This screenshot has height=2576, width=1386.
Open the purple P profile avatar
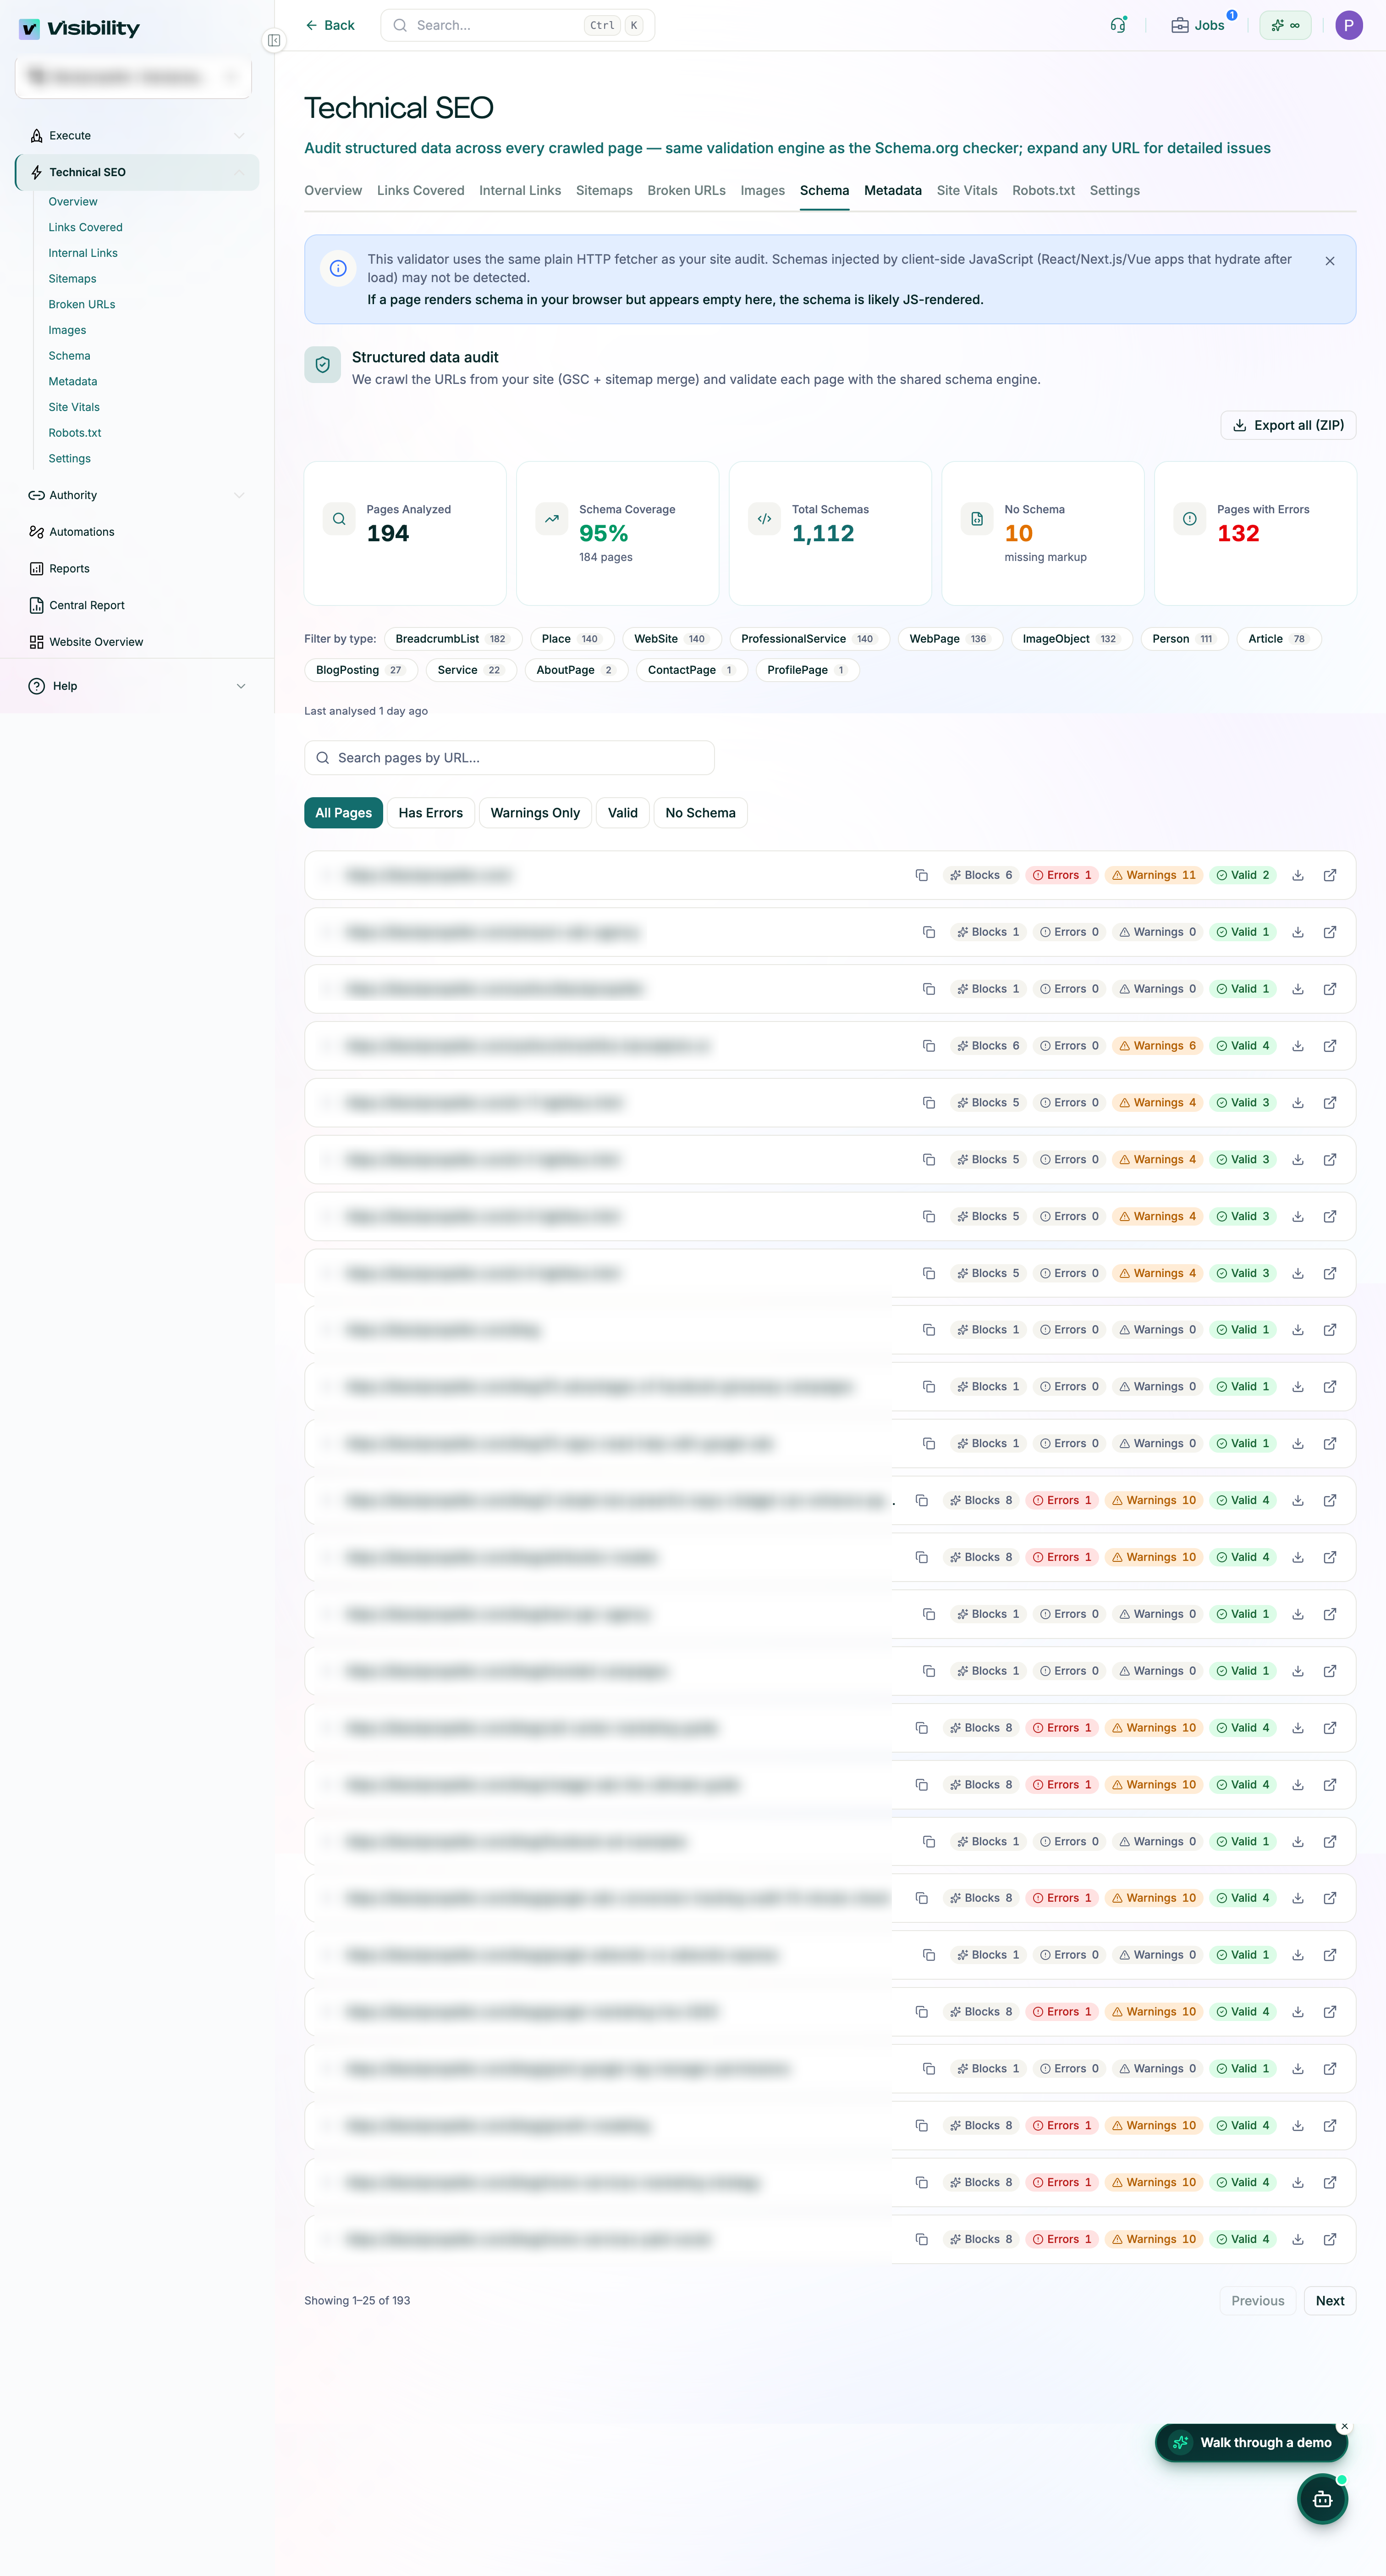pos(1348,25)
